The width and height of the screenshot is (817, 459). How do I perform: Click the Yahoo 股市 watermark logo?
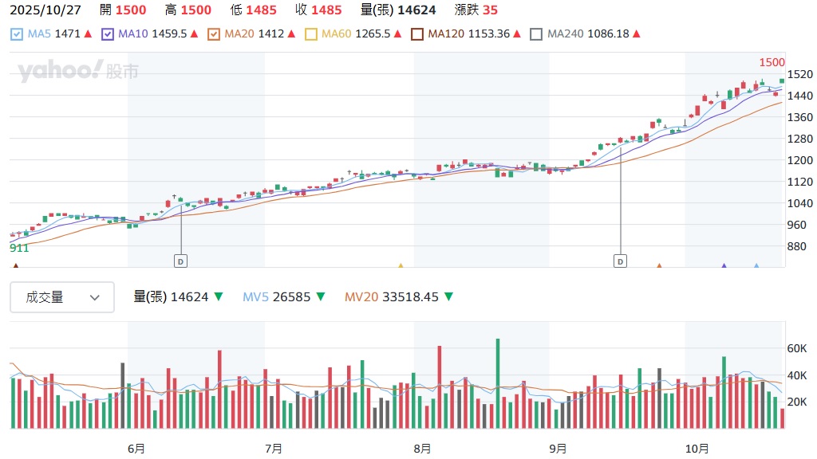click(78, 72)
